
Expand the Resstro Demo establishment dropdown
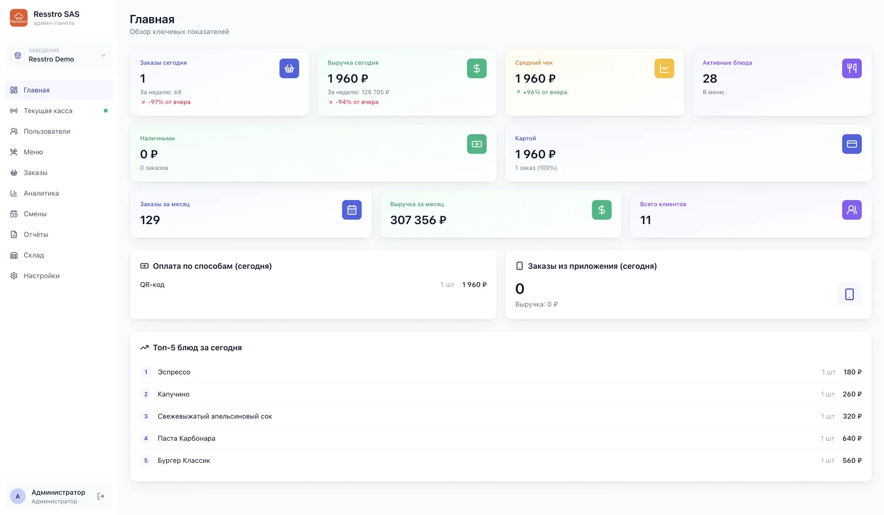click(x=58, y=55)
